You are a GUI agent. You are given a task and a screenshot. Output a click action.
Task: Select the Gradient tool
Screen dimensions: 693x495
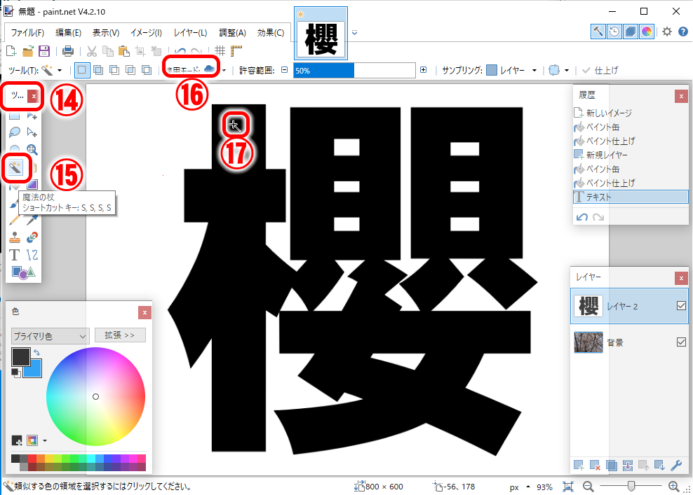pos(32,184)
